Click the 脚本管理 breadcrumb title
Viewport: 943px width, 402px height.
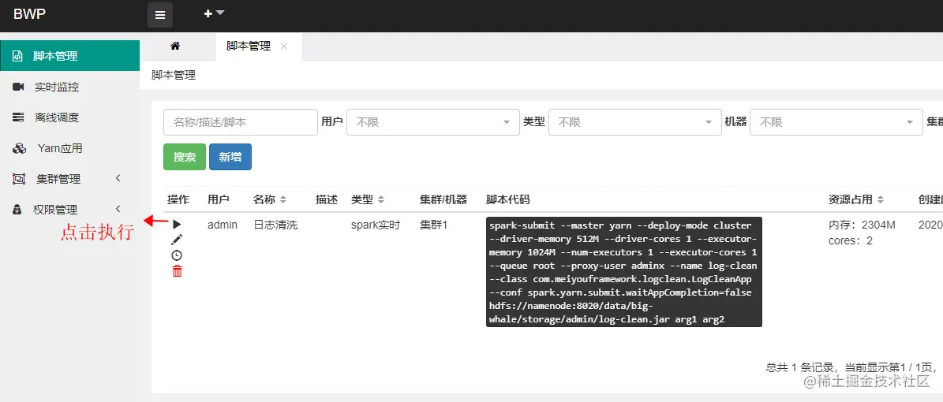pos(173,75)
